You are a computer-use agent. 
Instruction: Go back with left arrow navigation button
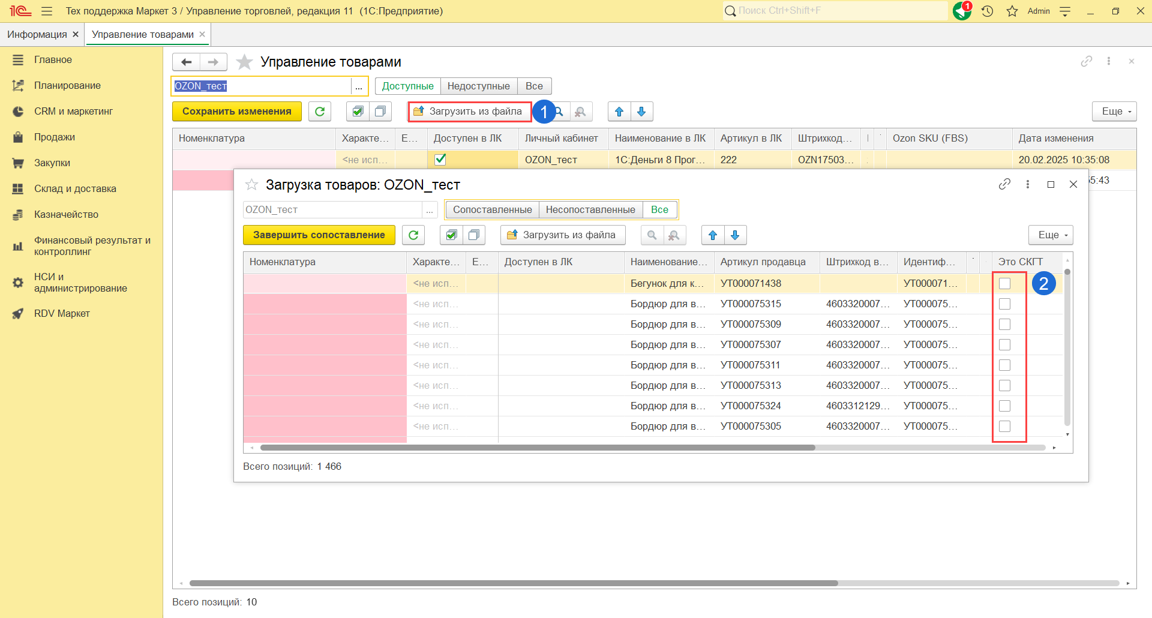(186, 62)
